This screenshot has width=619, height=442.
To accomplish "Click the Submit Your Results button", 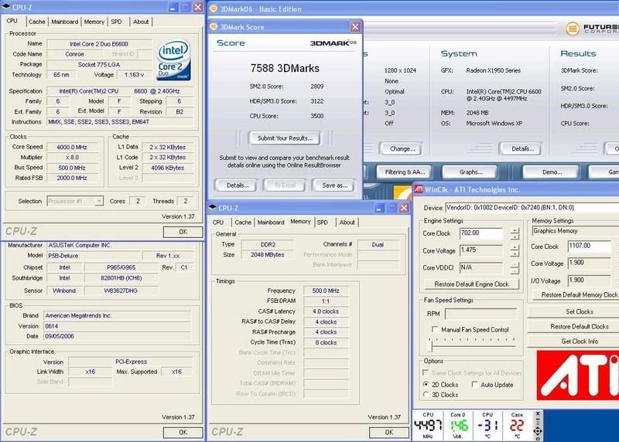I will point(284,138).
